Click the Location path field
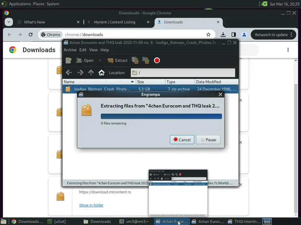301x225 pixels. 183,73
